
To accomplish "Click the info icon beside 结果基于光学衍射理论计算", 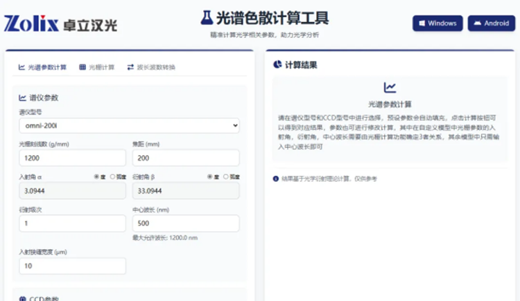I will click(275, 179).
